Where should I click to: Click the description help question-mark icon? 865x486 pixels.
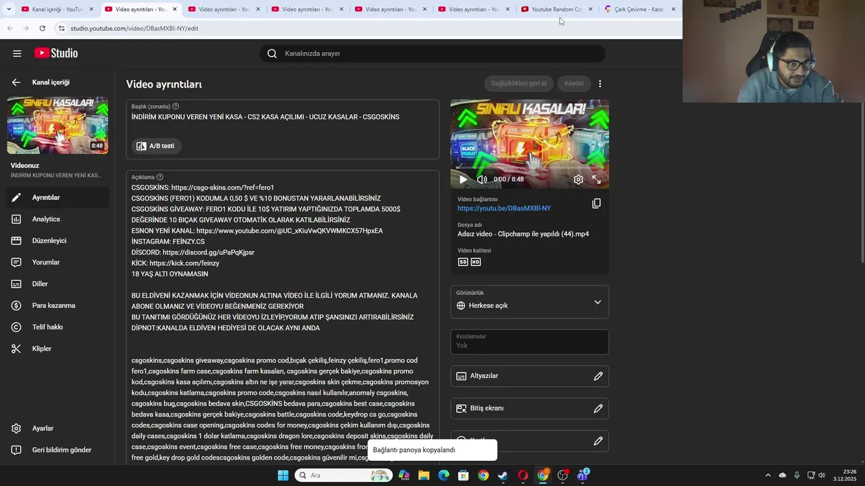click(x=160, y=177)
